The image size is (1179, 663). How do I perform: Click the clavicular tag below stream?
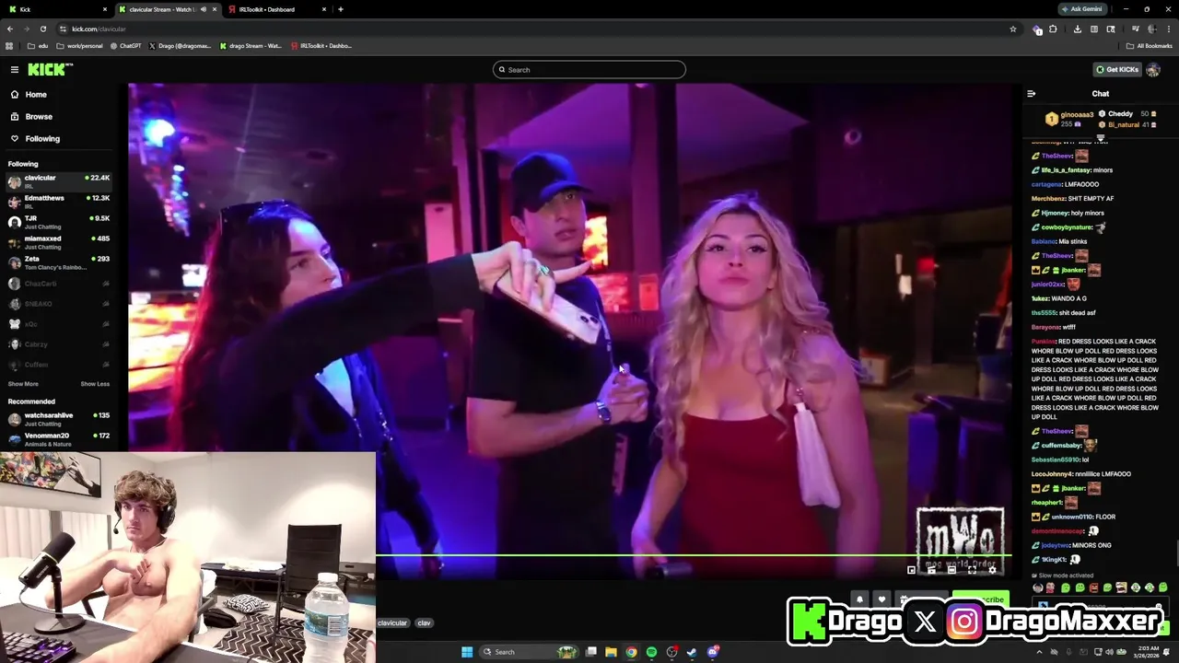[x=392, y=622]
